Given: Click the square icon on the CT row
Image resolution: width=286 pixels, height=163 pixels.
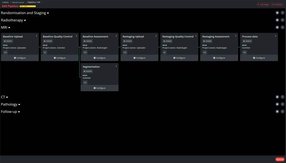Looking at the screenshot, I should pyautogui.click(x=277, y=97).
